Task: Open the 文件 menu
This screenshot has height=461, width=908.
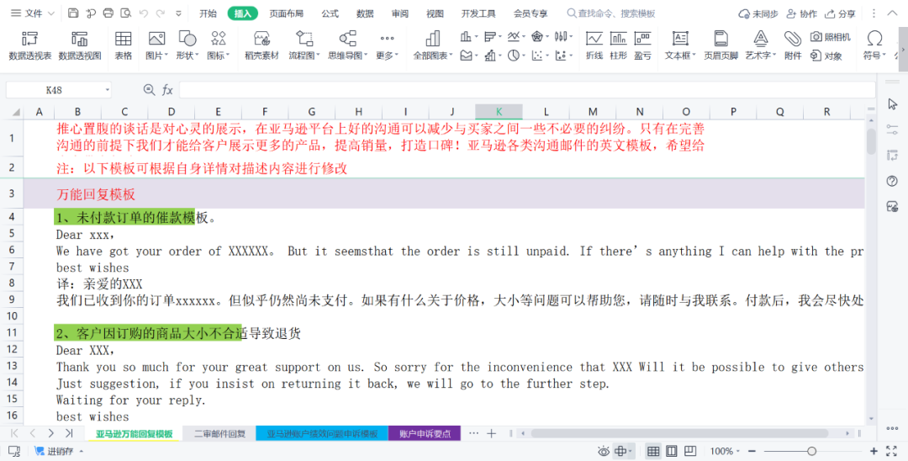Action: coord(33,13)
